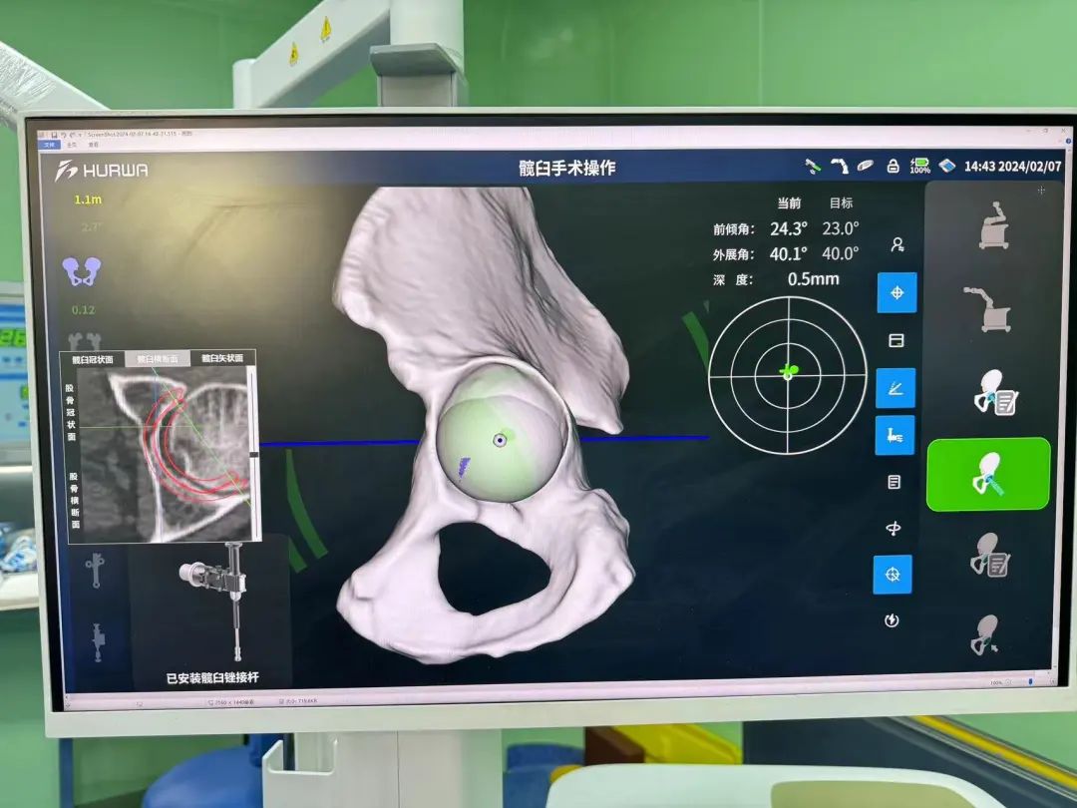Switch to the 髋臼冠状面 tab
This screenshot has height=808, width=1077.
93,359
